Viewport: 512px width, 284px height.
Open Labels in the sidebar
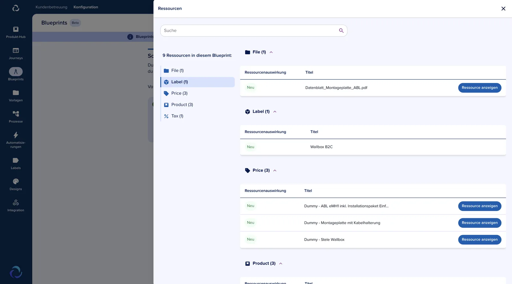coord(16,163)
